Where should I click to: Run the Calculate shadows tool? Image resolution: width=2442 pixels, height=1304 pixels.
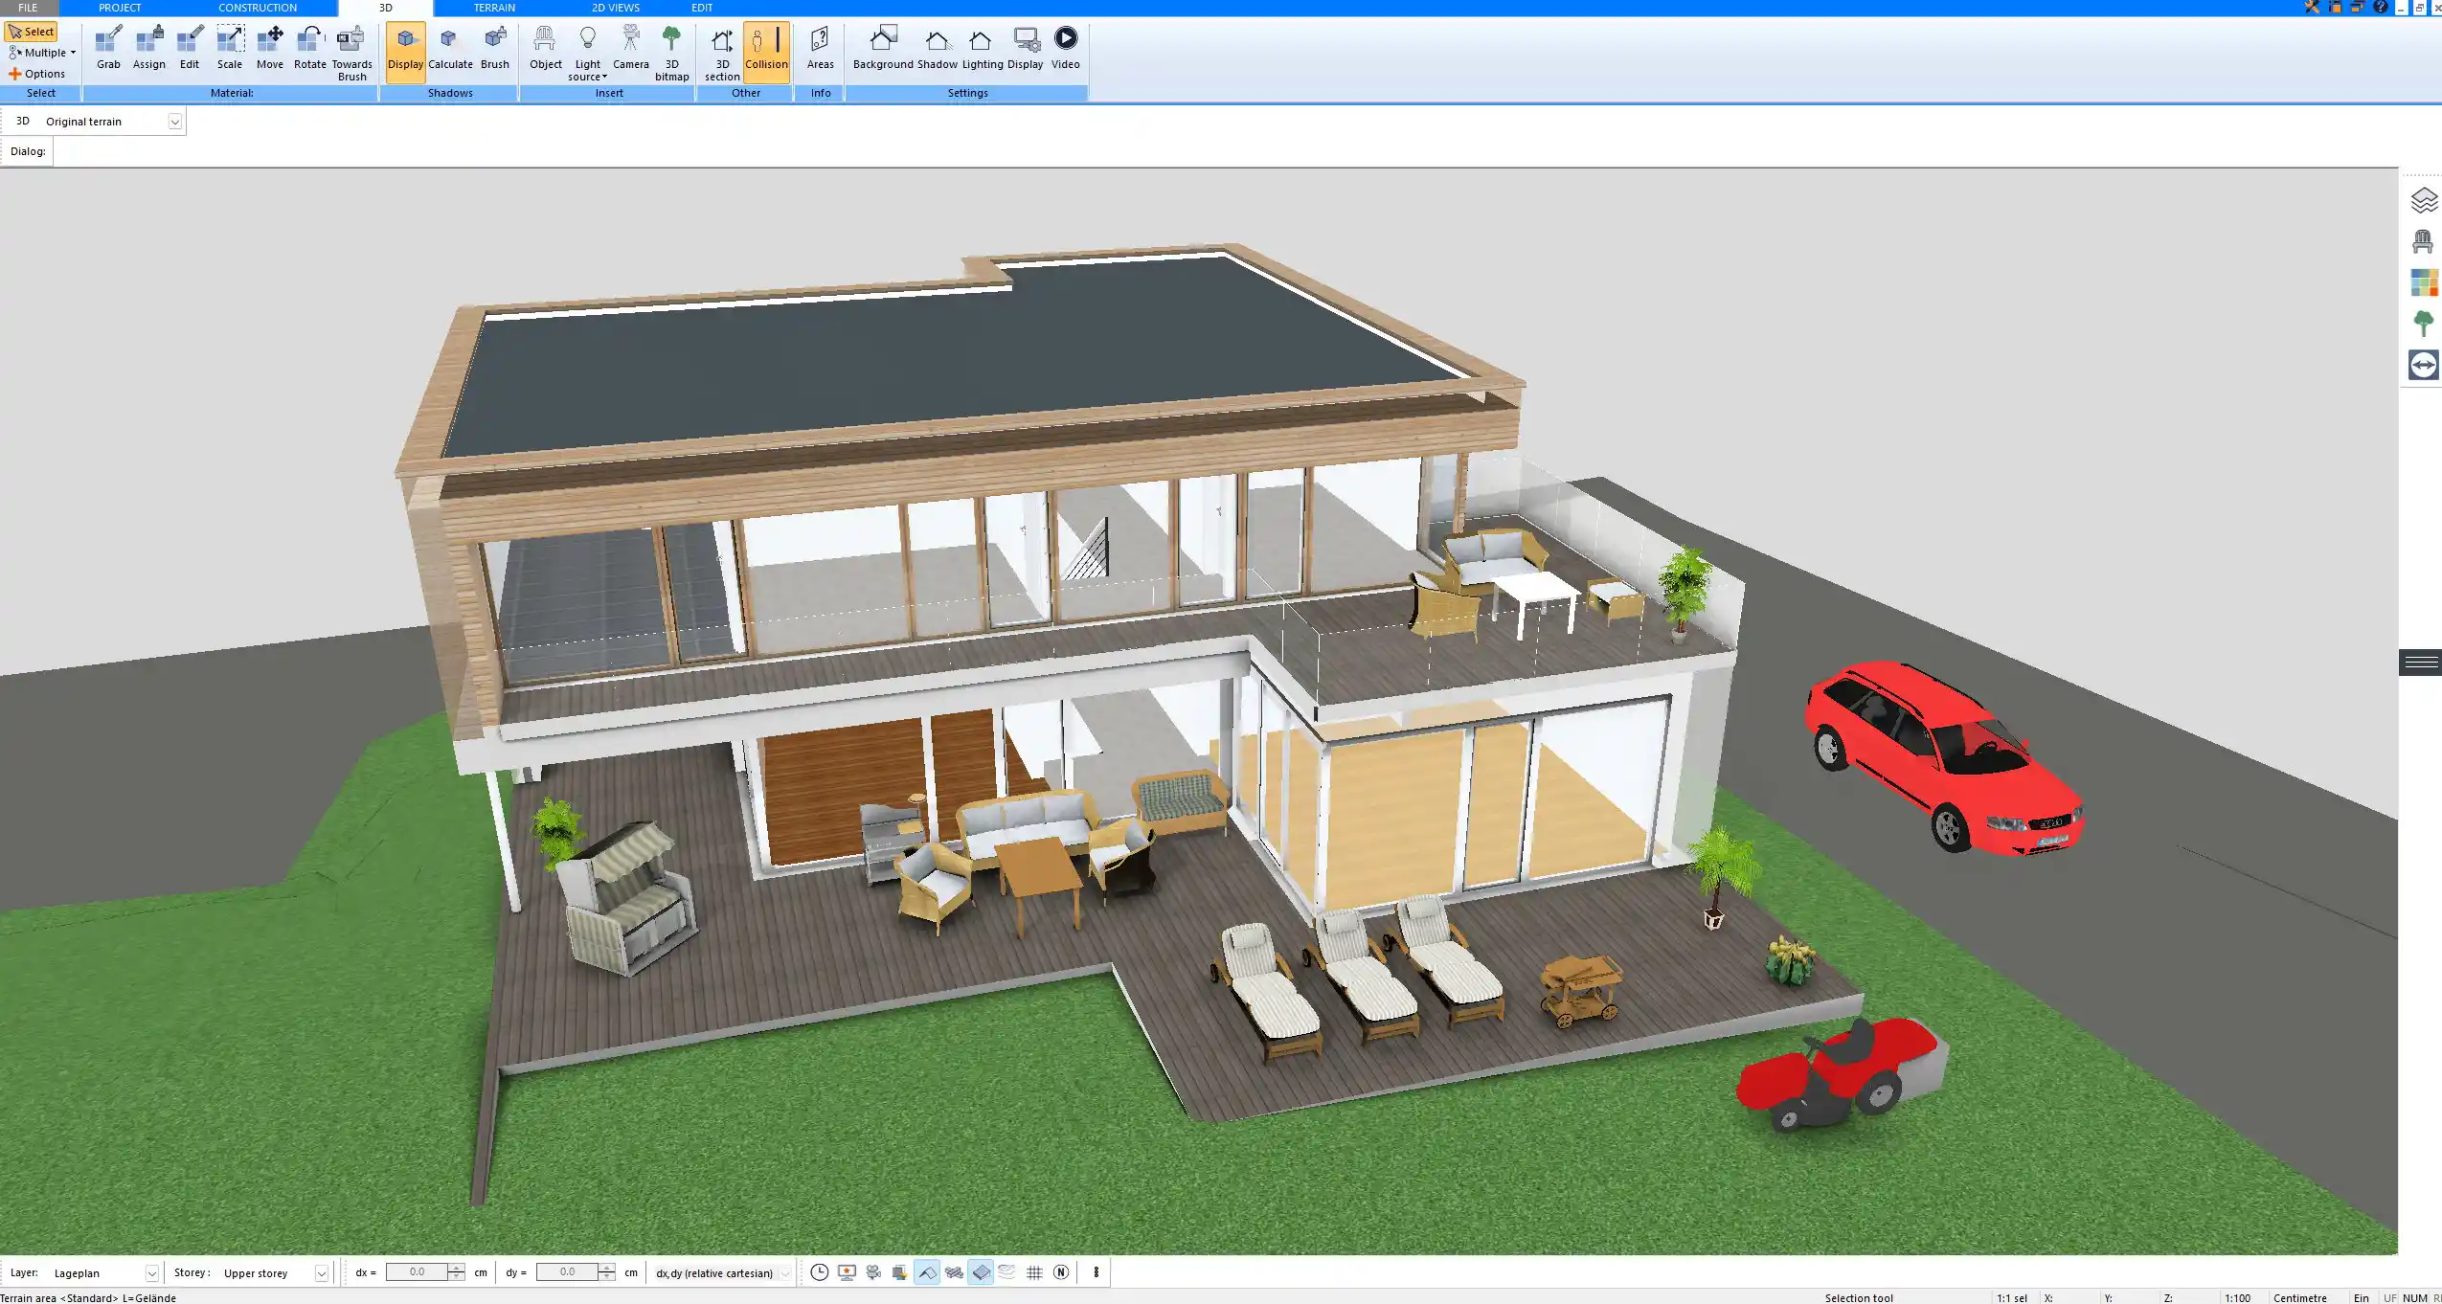coord(450,48)
